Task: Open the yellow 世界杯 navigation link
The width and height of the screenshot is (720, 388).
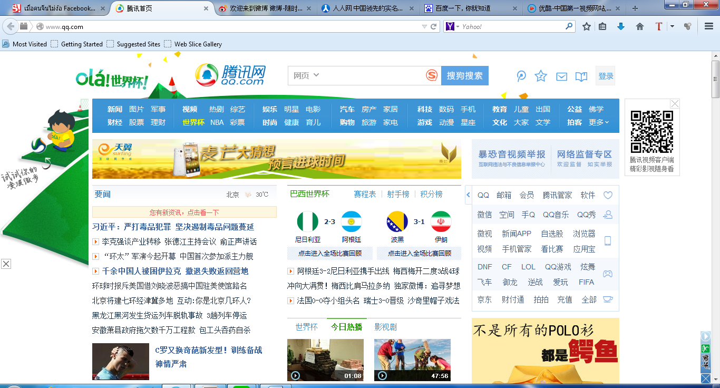Action: click(x=193, y=122)
